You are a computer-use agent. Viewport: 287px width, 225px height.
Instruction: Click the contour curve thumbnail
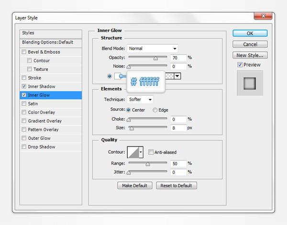[x=132, y=152]
